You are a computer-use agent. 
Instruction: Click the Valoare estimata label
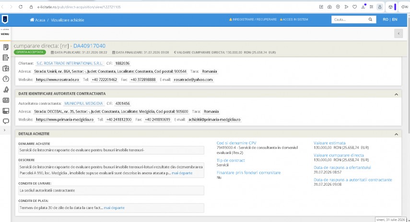click(x=329, y=143)
